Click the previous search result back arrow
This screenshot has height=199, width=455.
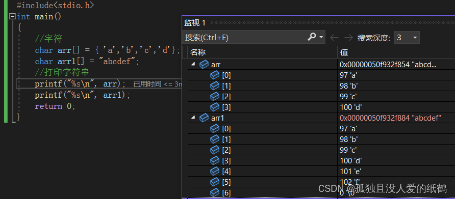point(335,38)
